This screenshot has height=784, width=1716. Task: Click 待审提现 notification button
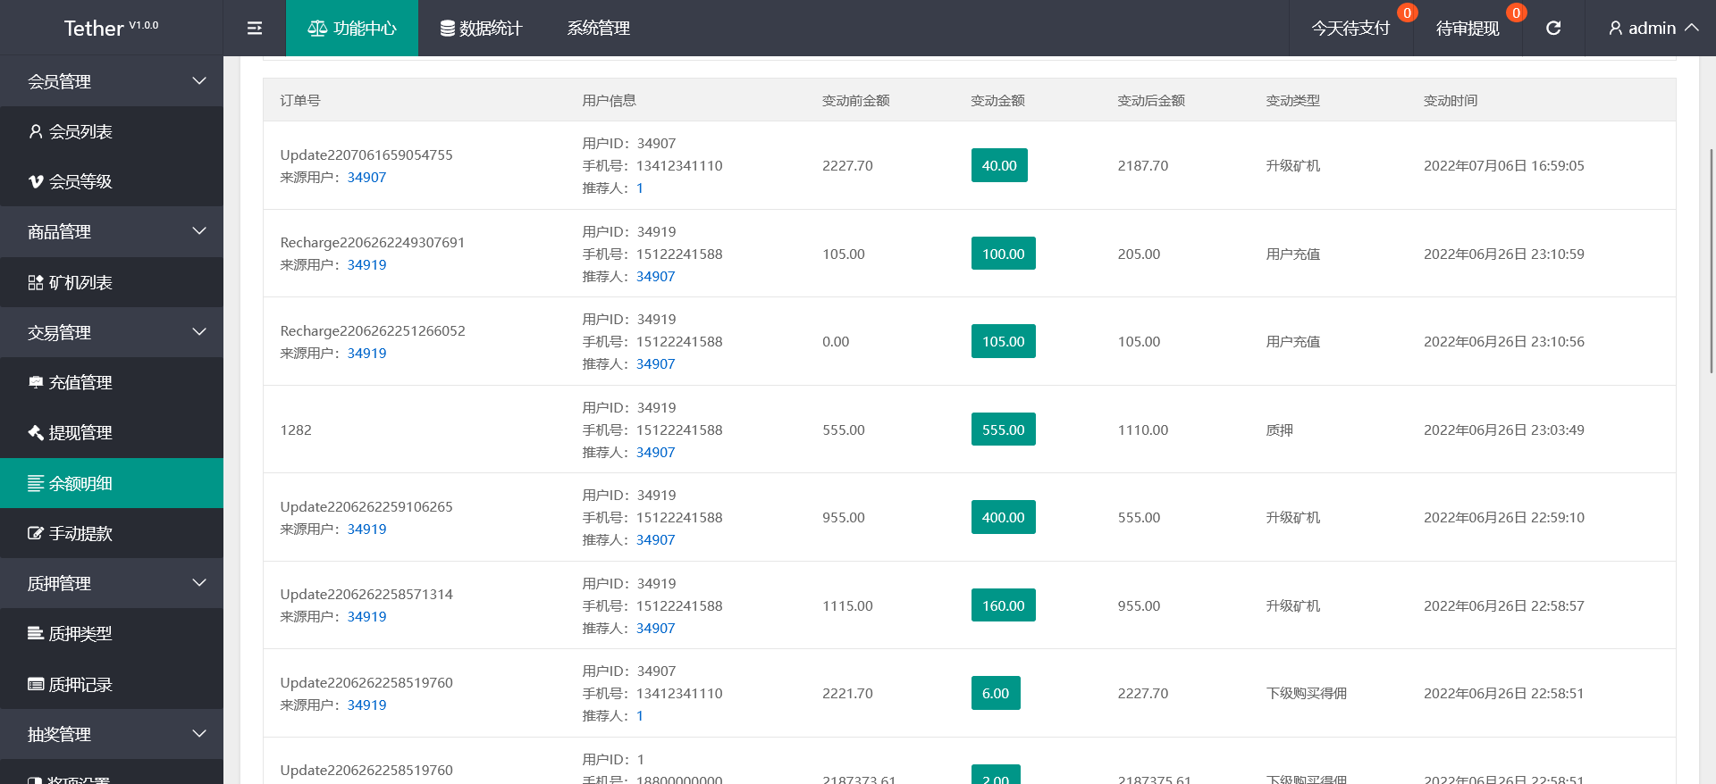pos(1467,29)
